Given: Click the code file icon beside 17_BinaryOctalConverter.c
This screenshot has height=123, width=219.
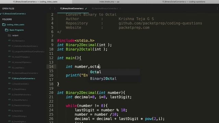Looking at the screenshot, I should (9, 78).
